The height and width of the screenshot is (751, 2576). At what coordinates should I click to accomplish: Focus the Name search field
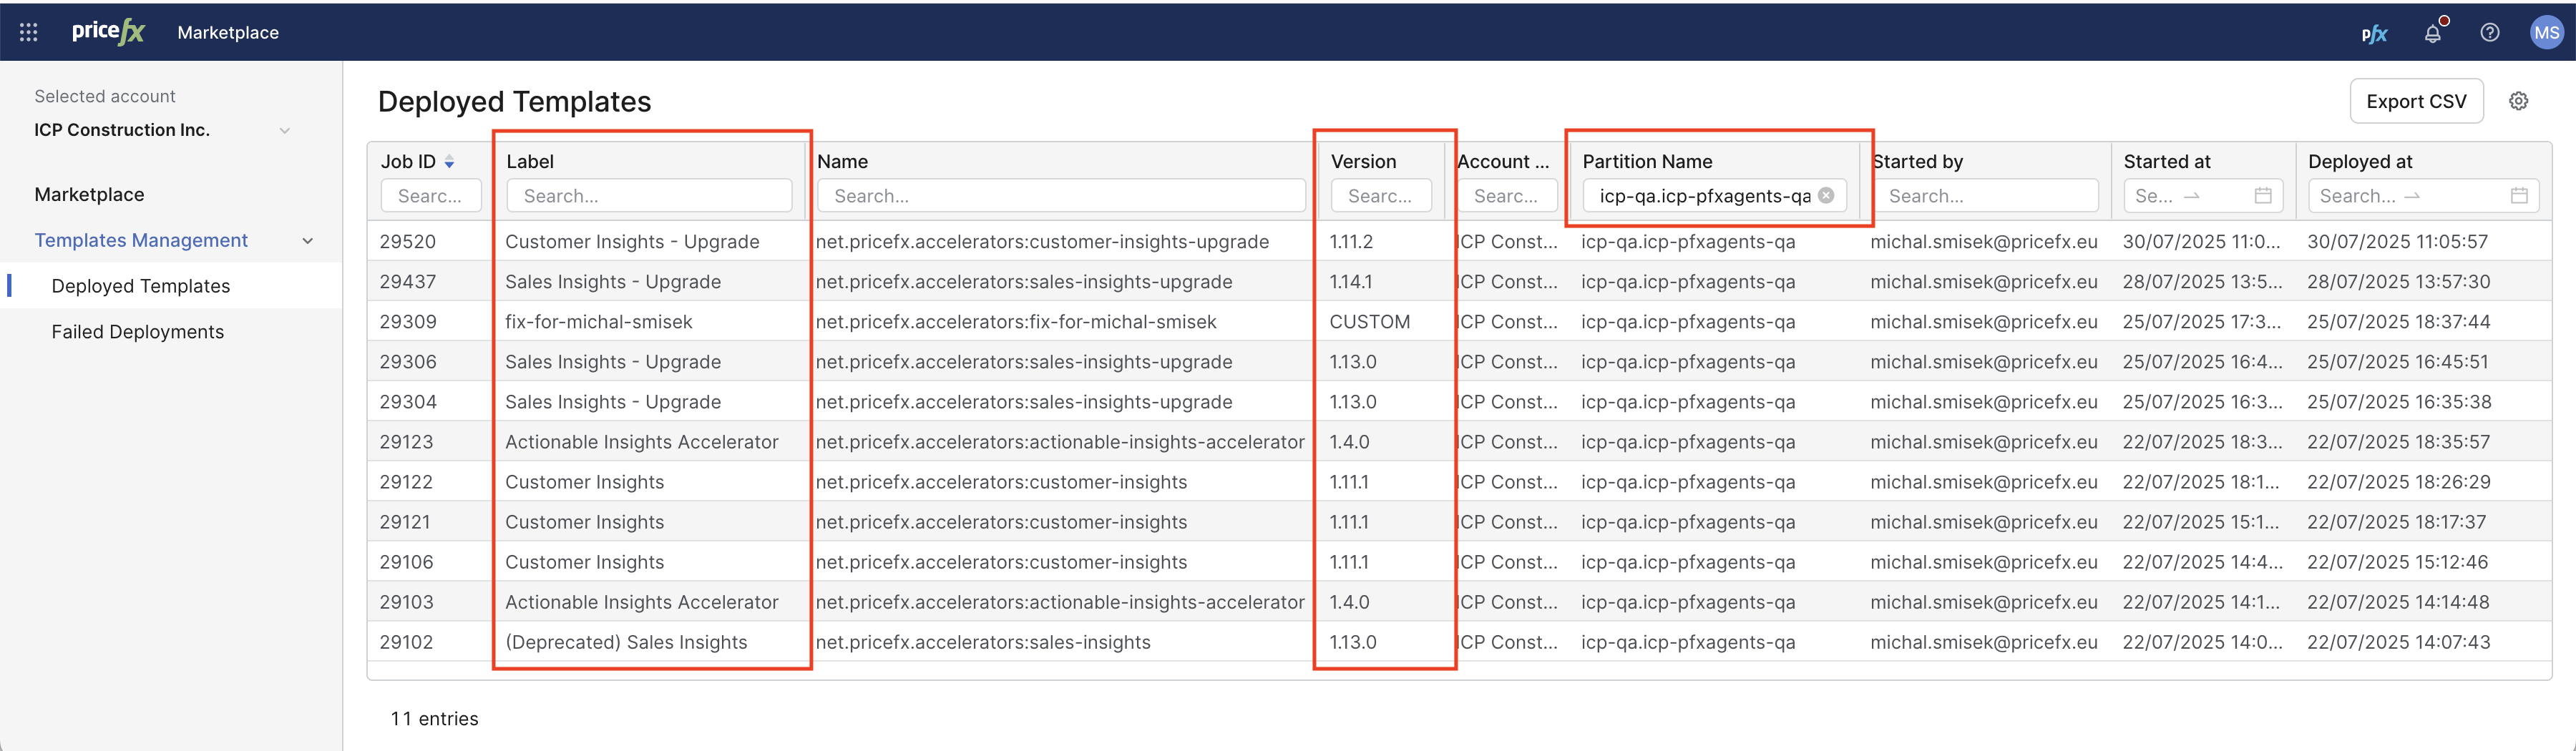[1060, 196]
